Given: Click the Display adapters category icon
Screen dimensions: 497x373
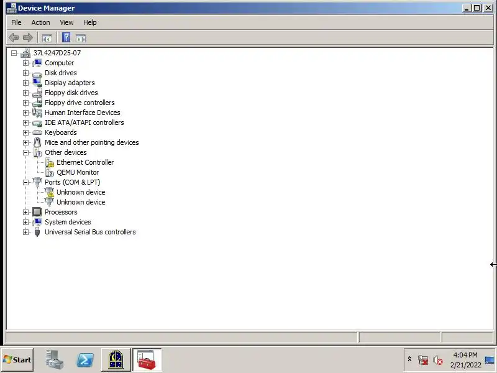Looking at the screenshot, I should pos(37,83).
